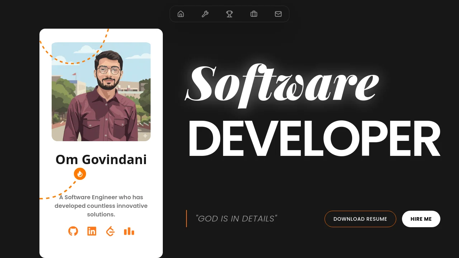Click the Home icon in navigation bar
Viewport: 459px width, 258px height.
pos(181,14)
